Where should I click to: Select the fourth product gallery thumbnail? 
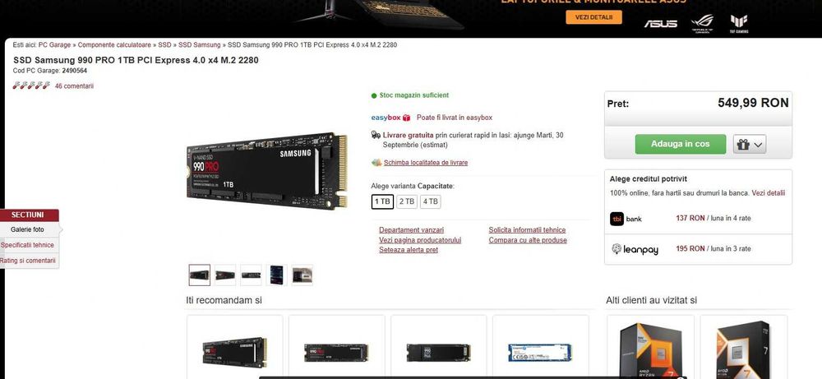coord(277,275)
